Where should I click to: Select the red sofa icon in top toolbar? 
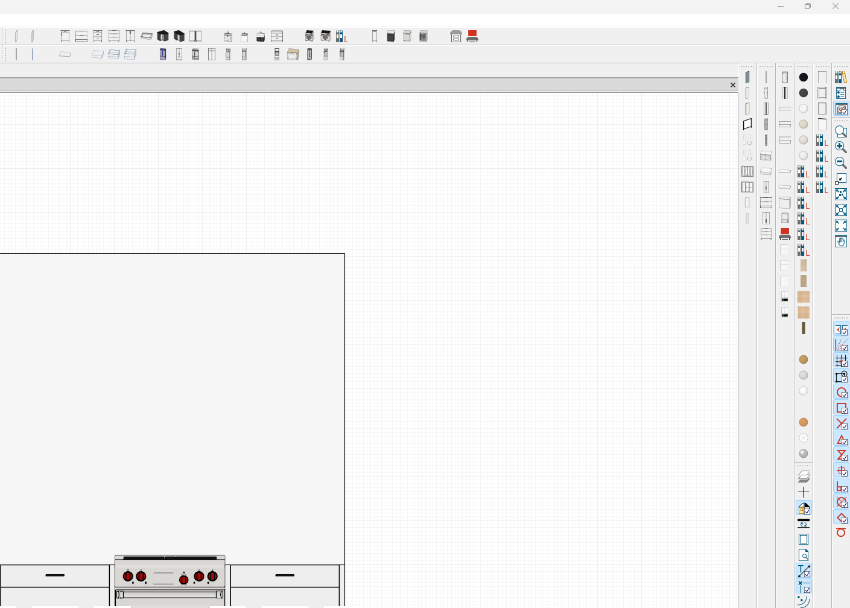click(x=472, y=37)
